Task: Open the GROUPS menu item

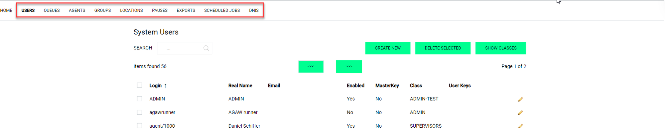Action: point(102,10)
